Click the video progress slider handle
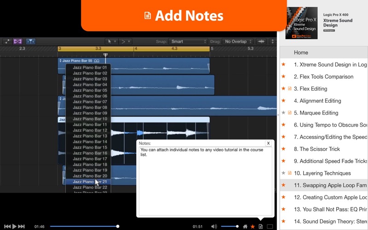368x230 pixels. pos(118,226)
